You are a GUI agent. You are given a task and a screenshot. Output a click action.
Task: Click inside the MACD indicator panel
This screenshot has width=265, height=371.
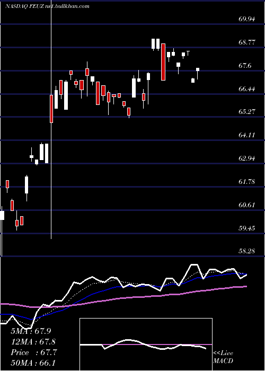146,344
